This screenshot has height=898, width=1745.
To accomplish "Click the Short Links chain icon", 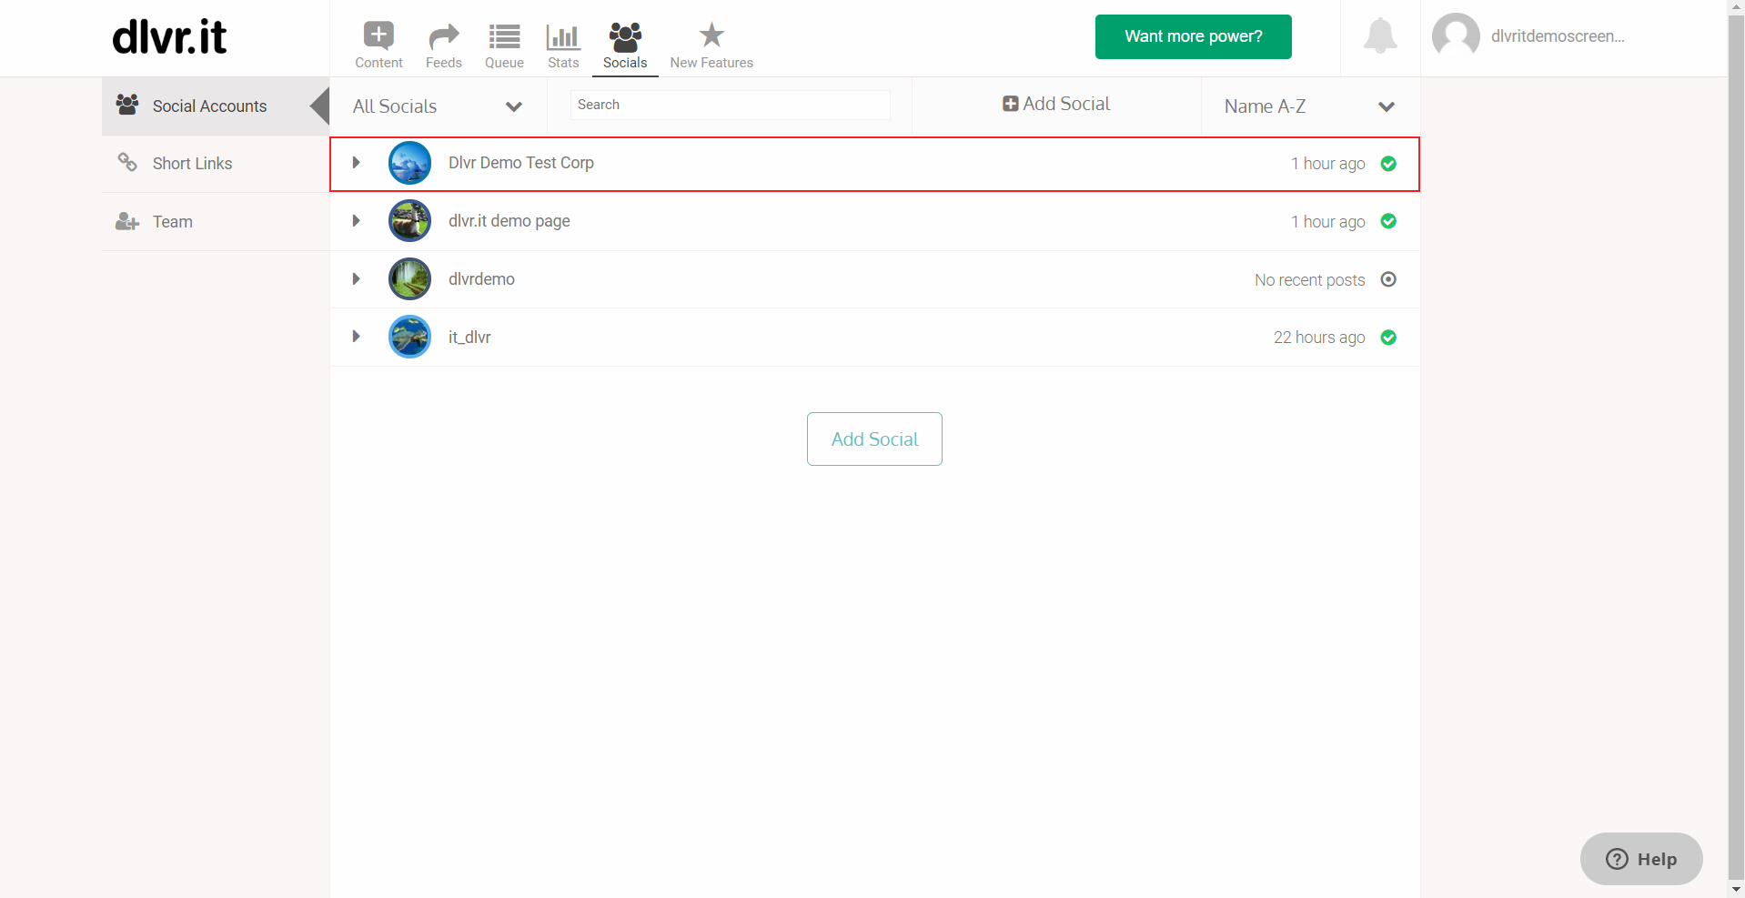I will click(x=127, y=162).
